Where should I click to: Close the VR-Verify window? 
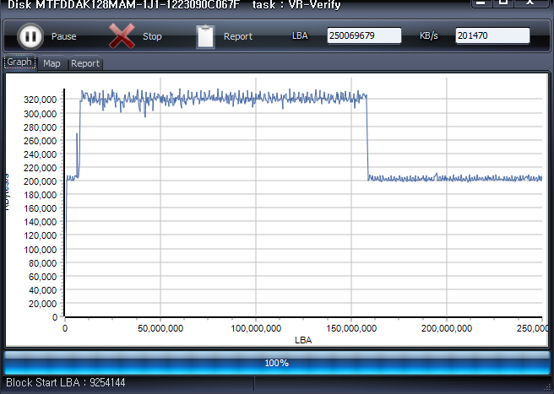pyautogui.click(x=530, y=3)
